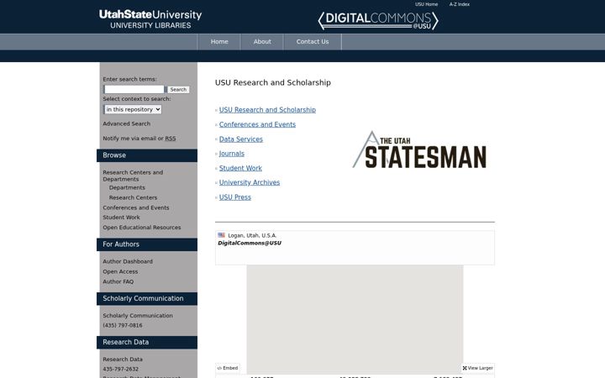The image size is (605, 378).
Task: Click the (435) 797-0816 phone number
Action: coord(123,326)
